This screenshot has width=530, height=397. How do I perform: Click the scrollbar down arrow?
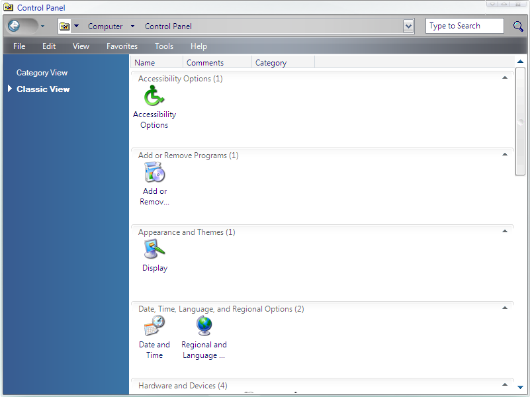click(x=520, y=387)
